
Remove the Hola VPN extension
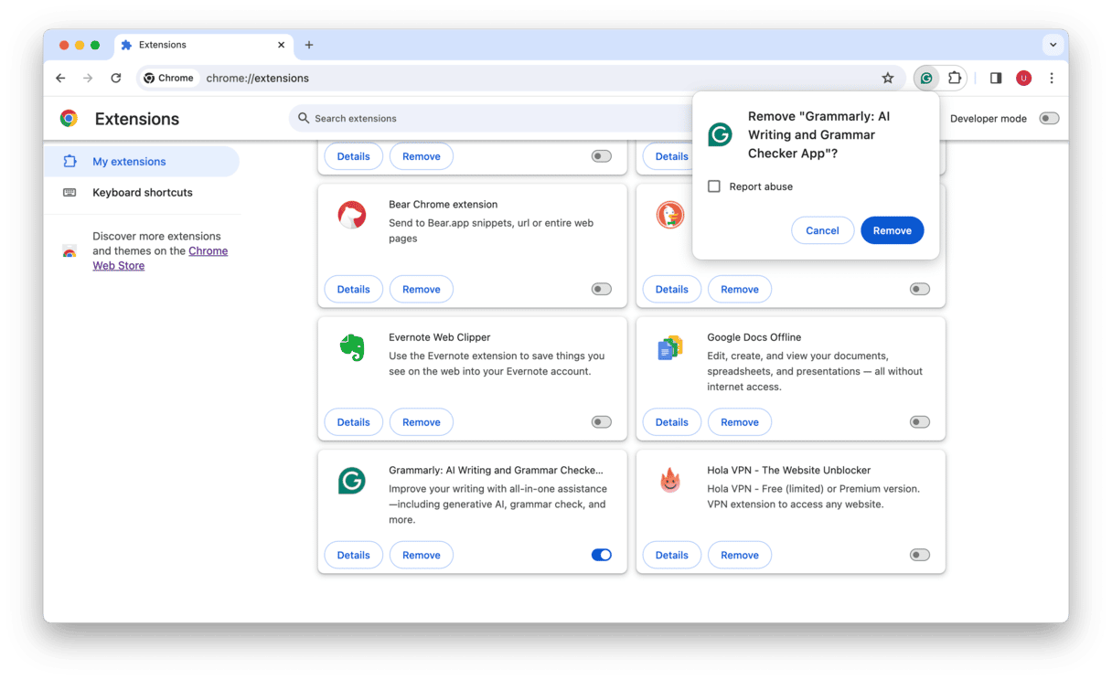pyautogui.click(x=739, y=555)
